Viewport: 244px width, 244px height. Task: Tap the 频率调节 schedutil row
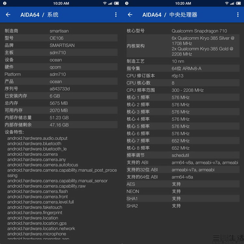point(183,155)
